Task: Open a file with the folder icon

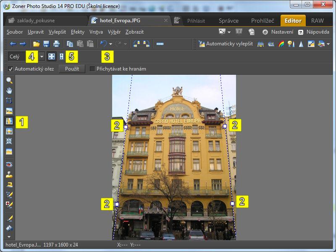Action: click(x=37, y=44)
